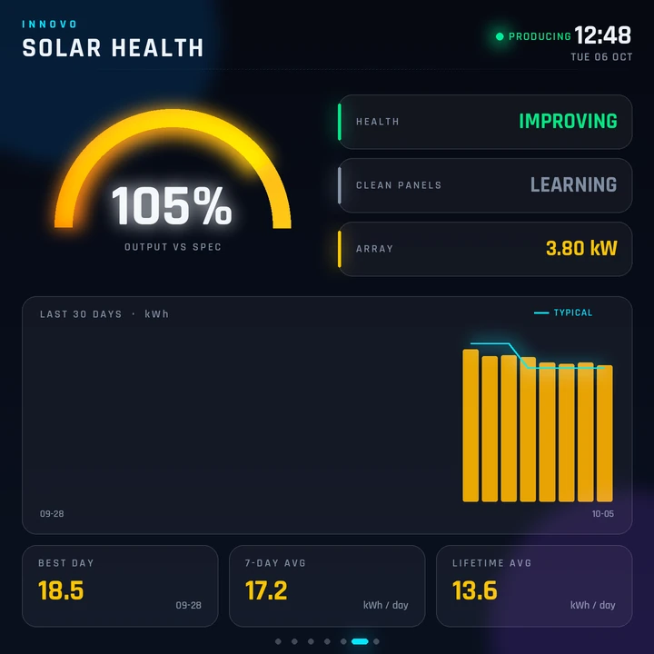This screenshot has width=654, height=654.
Task: Click the LEARNING status value
Action: [x=573, y=184]
